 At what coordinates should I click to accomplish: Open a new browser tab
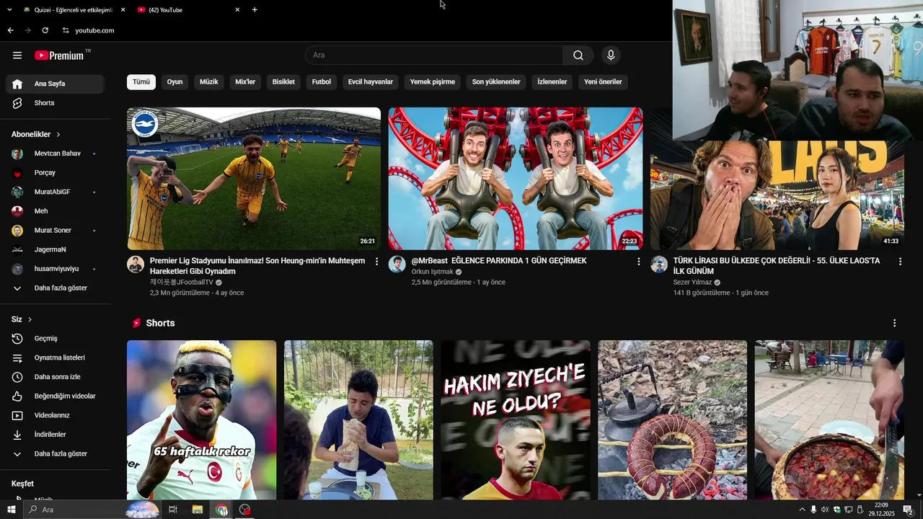click(255, 9)
